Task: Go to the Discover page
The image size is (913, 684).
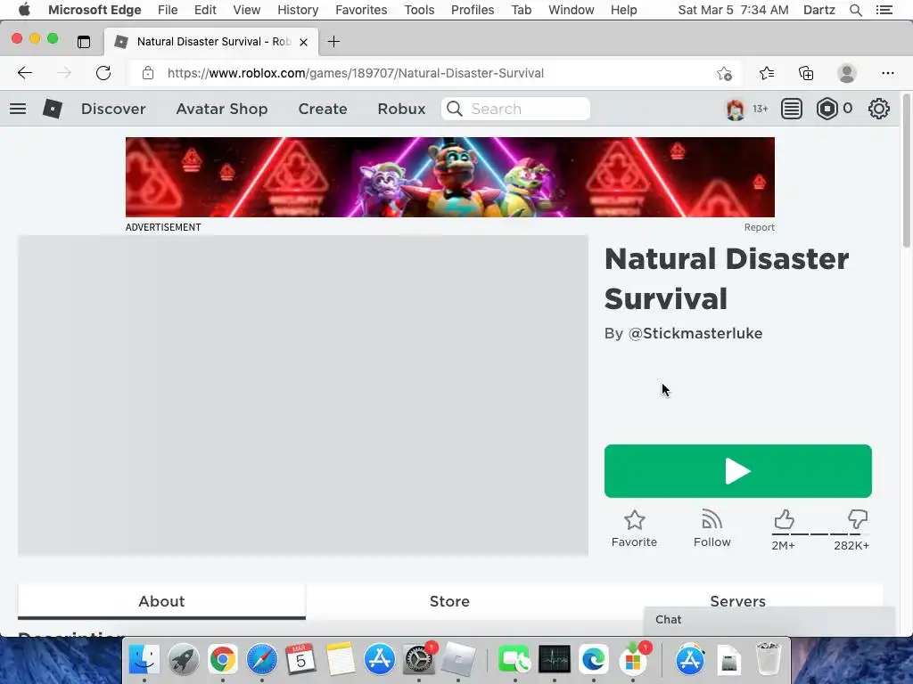Action: tap(113, 109)
